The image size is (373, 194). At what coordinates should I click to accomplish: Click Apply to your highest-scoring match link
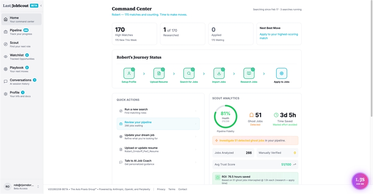279,36
